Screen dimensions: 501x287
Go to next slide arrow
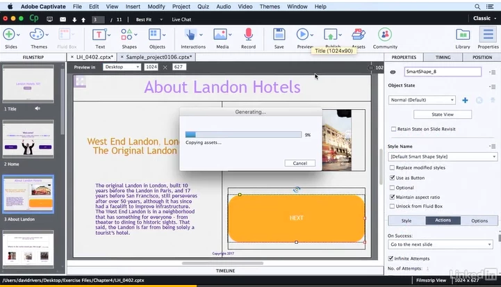click(74, 20)
